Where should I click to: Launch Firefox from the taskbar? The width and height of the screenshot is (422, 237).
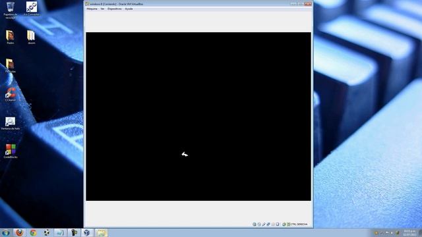19,232
